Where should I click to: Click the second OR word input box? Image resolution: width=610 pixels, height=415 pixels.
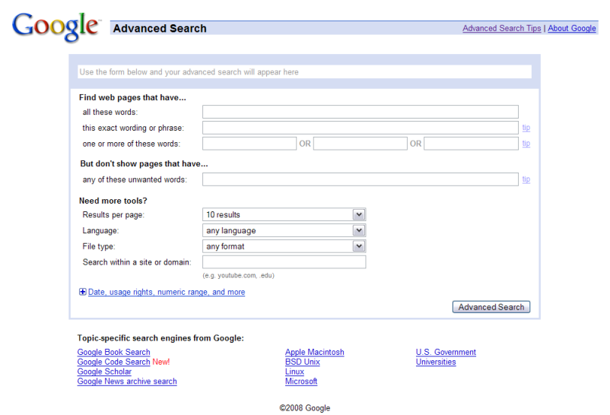pos(361,144)
